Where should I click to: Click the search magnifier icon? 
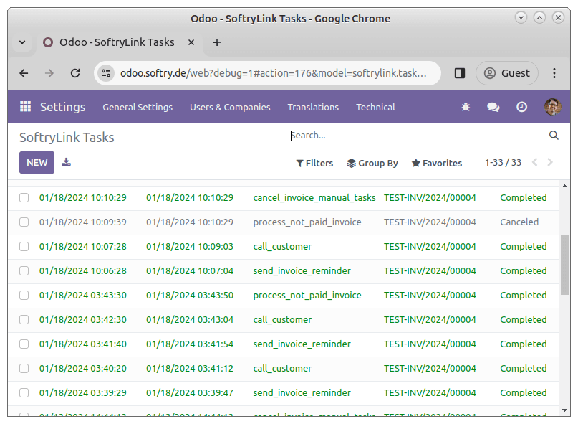554,135
